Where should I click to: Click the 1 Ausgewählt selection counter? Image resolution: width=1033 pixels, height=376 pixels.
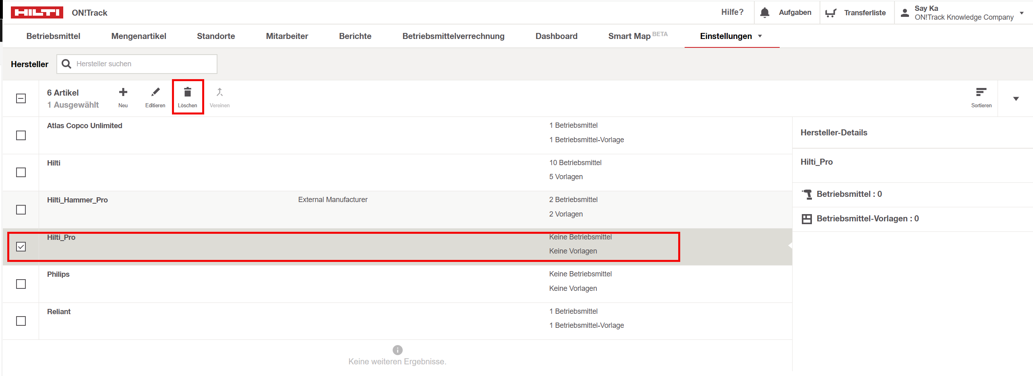[x=73, y=105]
